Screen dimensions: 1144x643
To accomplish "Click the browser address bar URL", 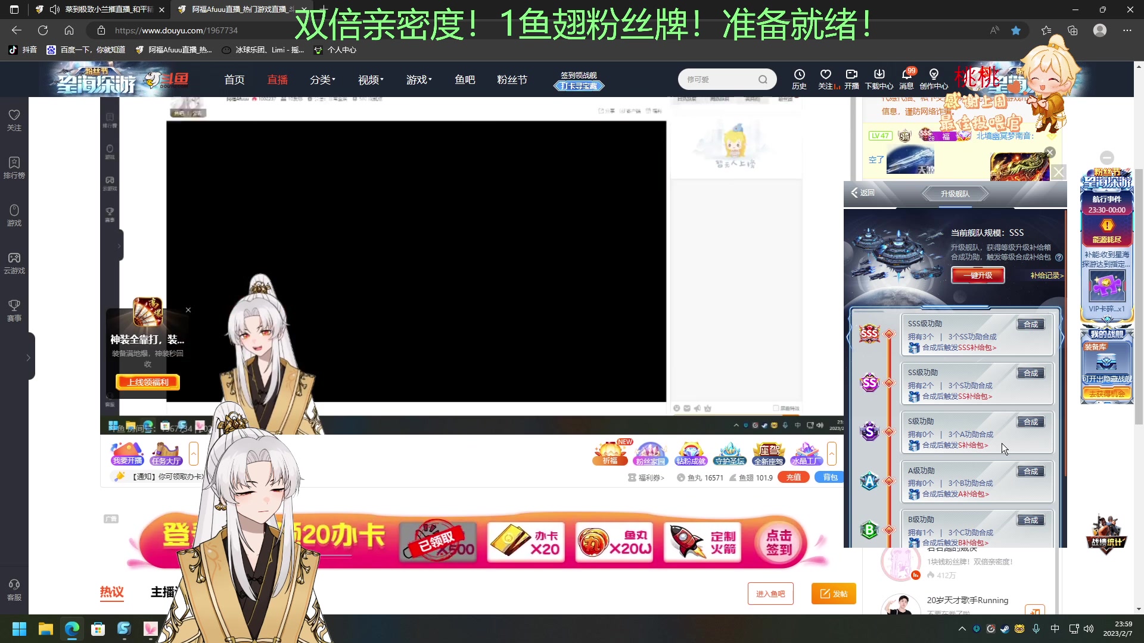I will pos(176,30).
